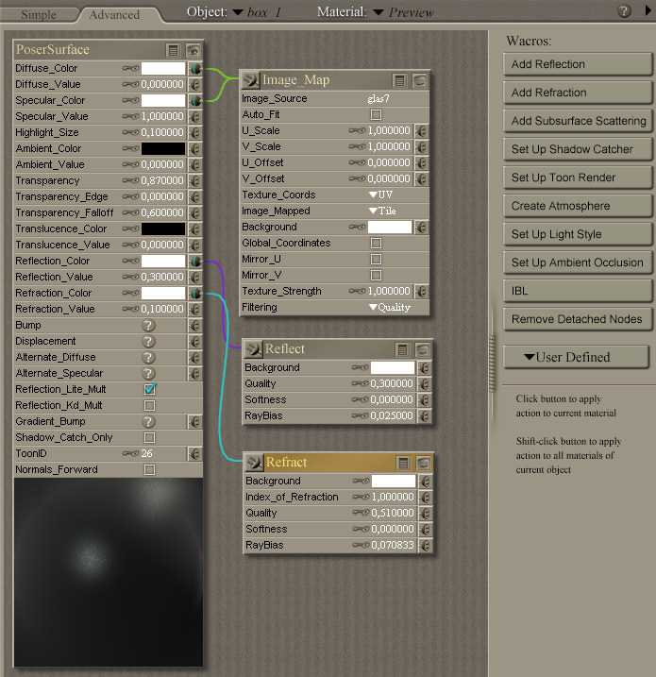
Task: Enable the Auto_Fit checkbox
Action: (376, 115)
